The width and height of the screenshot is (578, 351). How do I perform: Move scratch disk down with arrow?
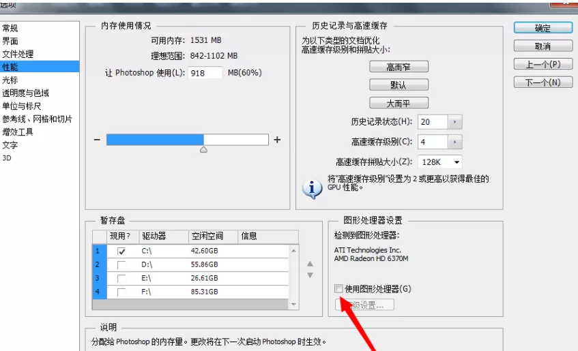point(310,275)
